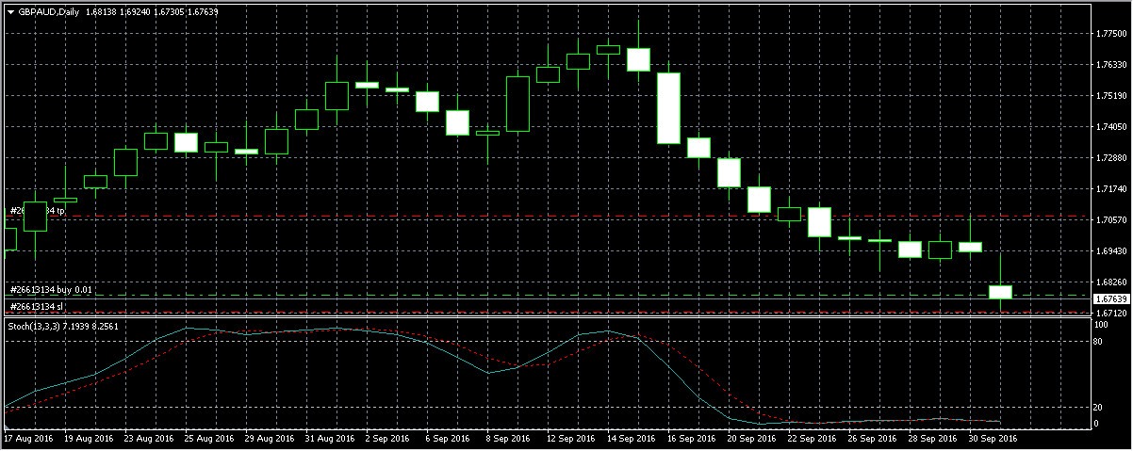Click the 1.68138 open price value
The height and width of the screenshot is (451, 1133).
pos(102,11)
